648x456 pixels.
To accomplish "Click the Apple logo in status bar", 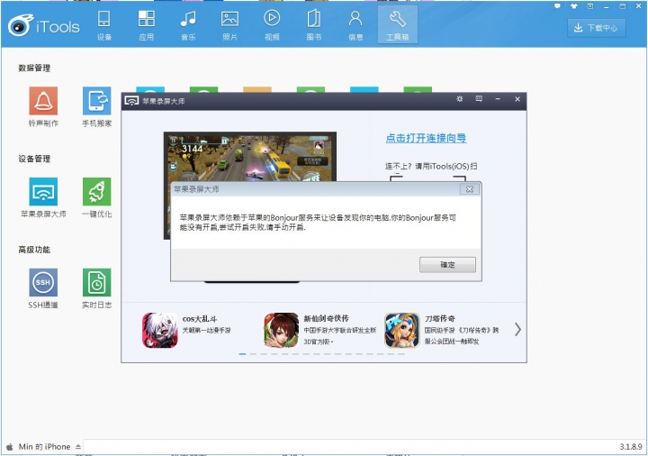I will (10, 447).
